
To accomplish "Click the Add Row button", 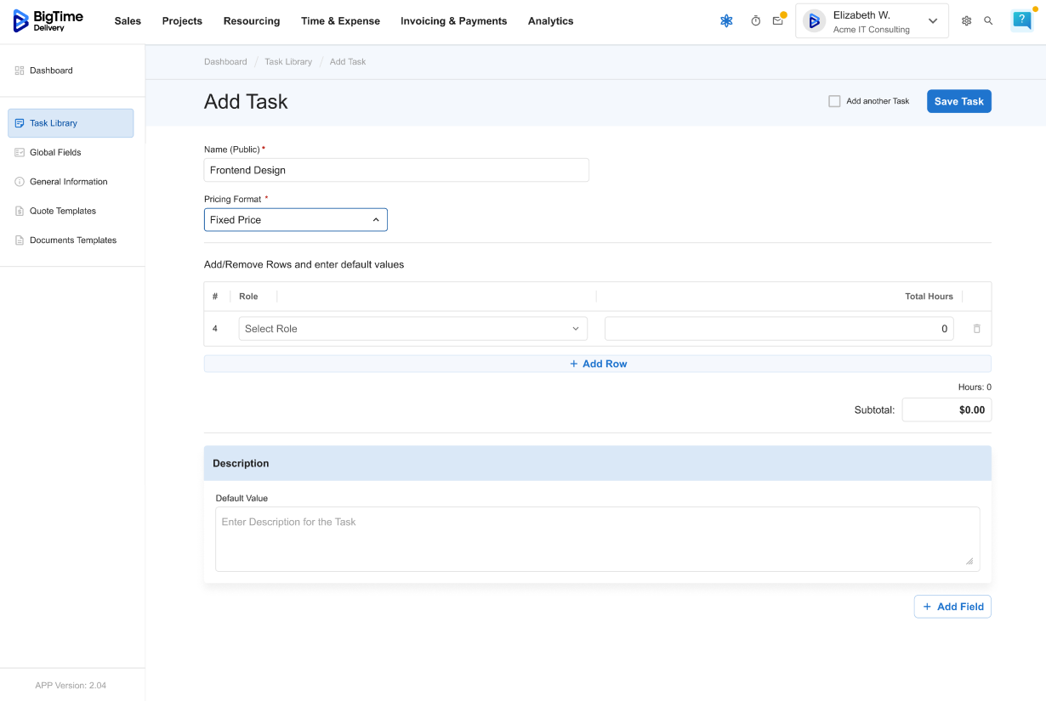I will [x=598, y=364].
